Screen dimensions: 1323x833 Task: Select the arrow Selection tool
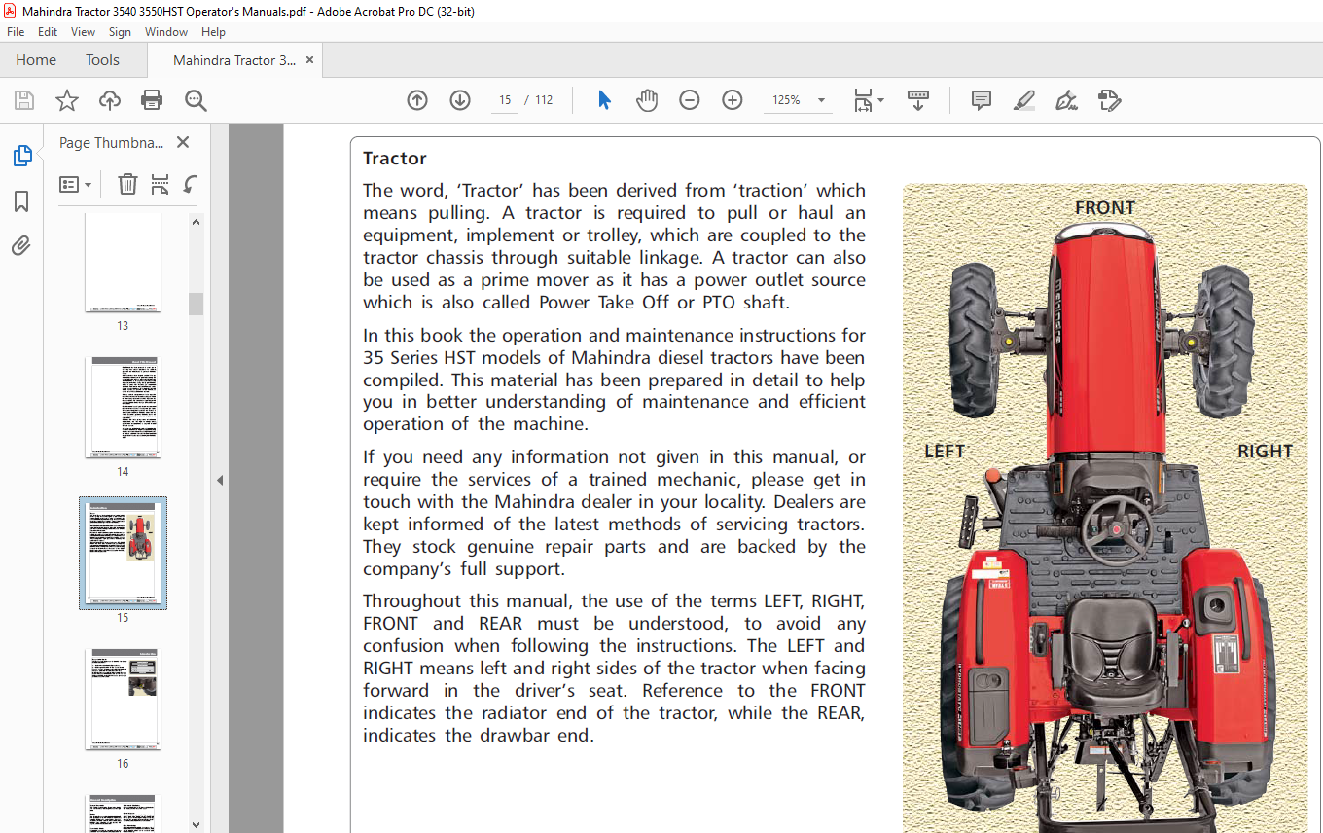[x=604, y=100]
